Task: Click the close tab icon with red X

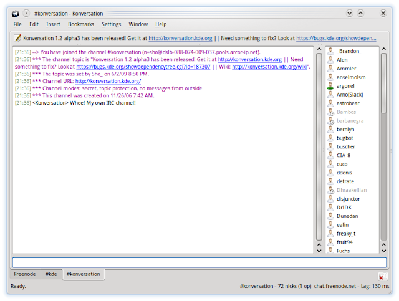Action: click(383, 276)
